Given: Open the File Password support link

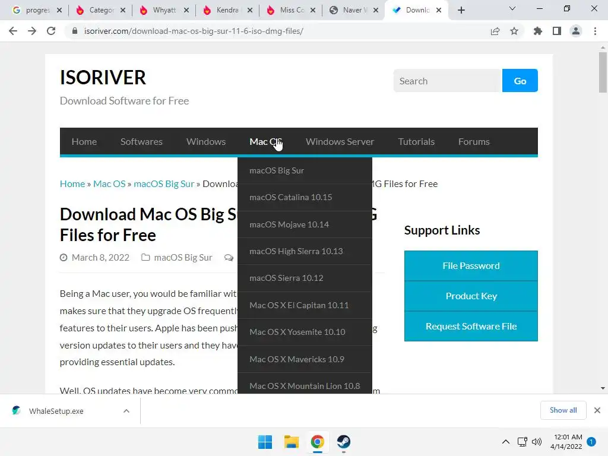Looking at the screenshot, I should click(471, 265).
